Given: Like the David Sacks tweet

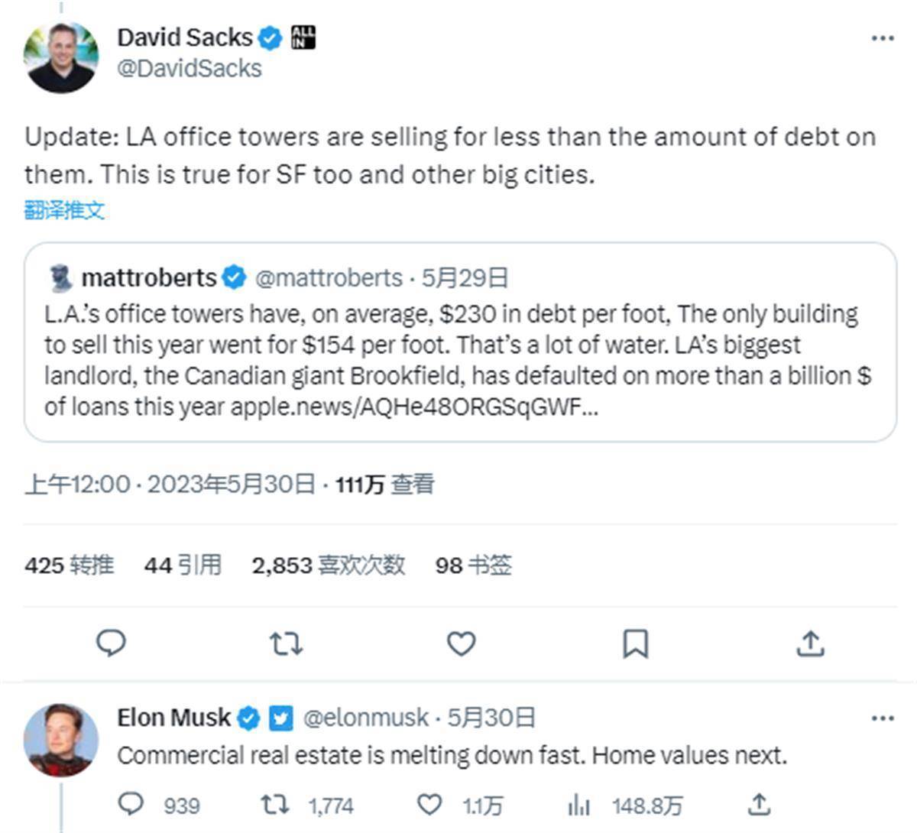Looking at the screenshot, I should click(461, 643).
